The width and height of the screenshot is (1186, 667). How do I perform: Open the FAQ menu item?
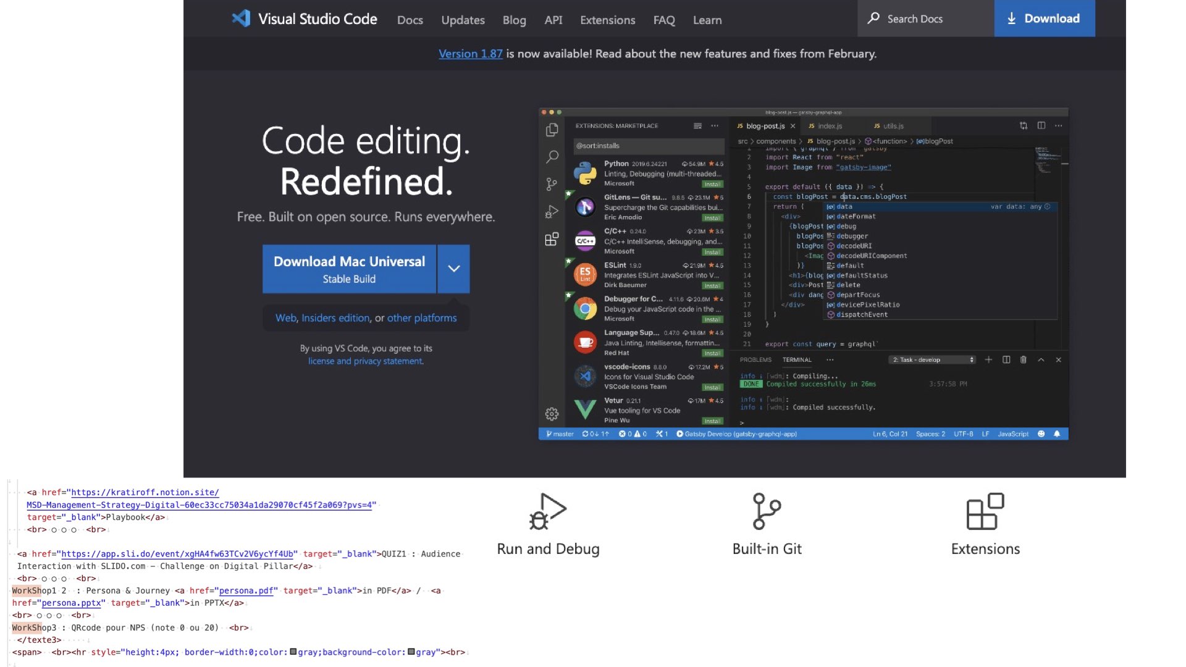[x=664, y=20]
